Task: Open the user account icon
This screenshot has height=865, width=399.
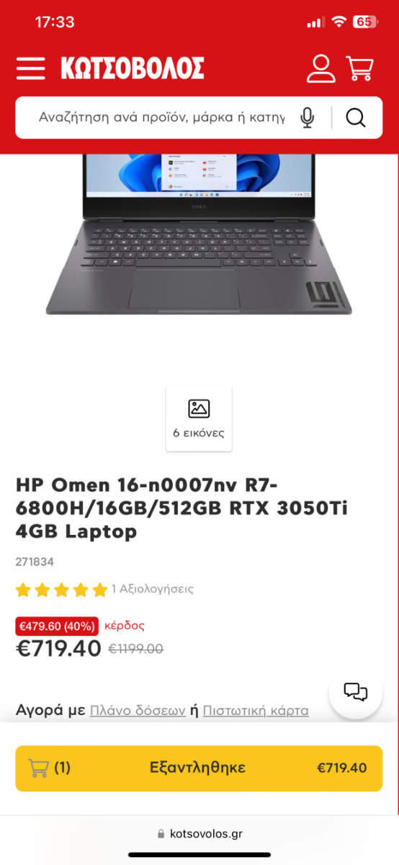Action: click(x=321, y=68)
